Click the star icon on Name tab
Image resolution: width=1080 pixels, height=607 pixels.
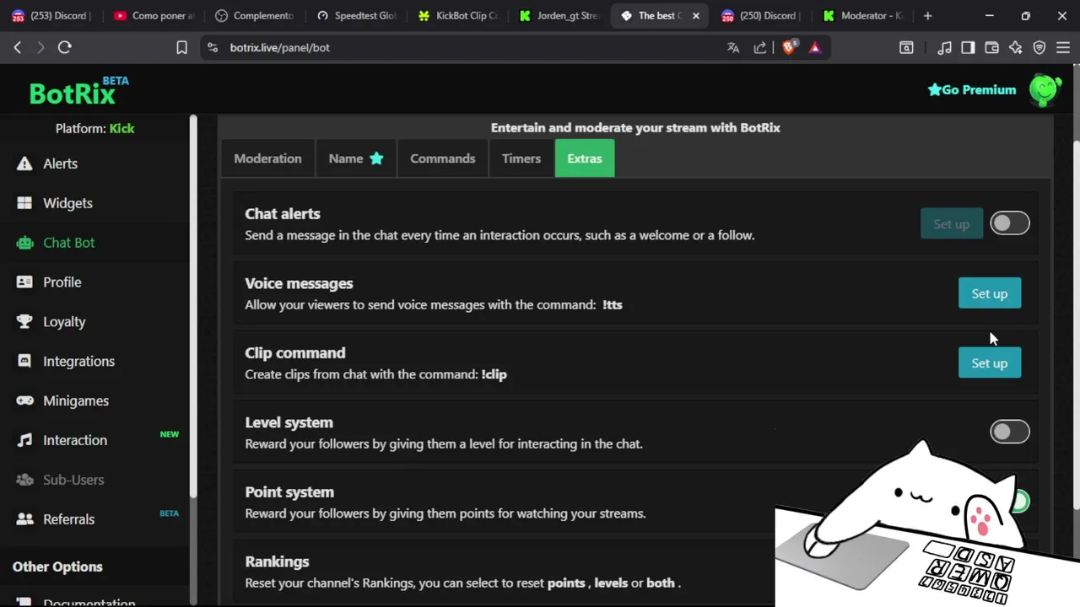[x=376, y=158]
